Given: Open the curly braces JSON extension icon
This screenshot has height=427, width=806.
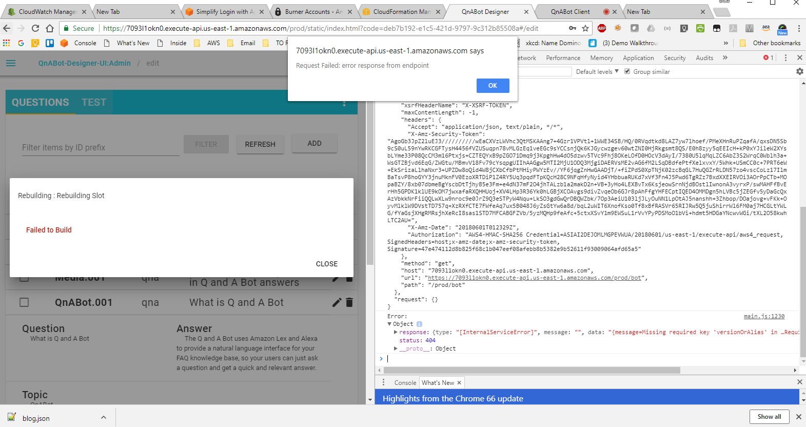Looking at the screenshot, I should coord(667,28).
